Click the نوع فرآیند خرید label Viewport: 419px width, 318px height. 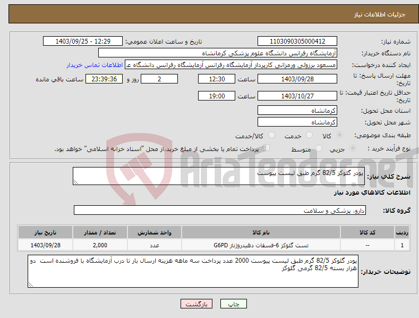coord(389,148)
